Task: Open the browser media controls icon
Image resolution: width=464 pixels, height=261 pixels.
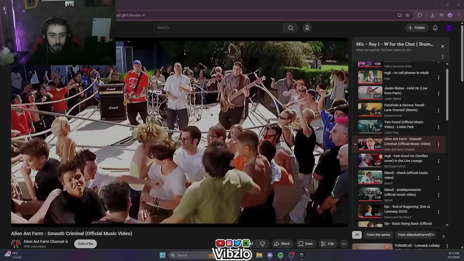Action: 441,15
